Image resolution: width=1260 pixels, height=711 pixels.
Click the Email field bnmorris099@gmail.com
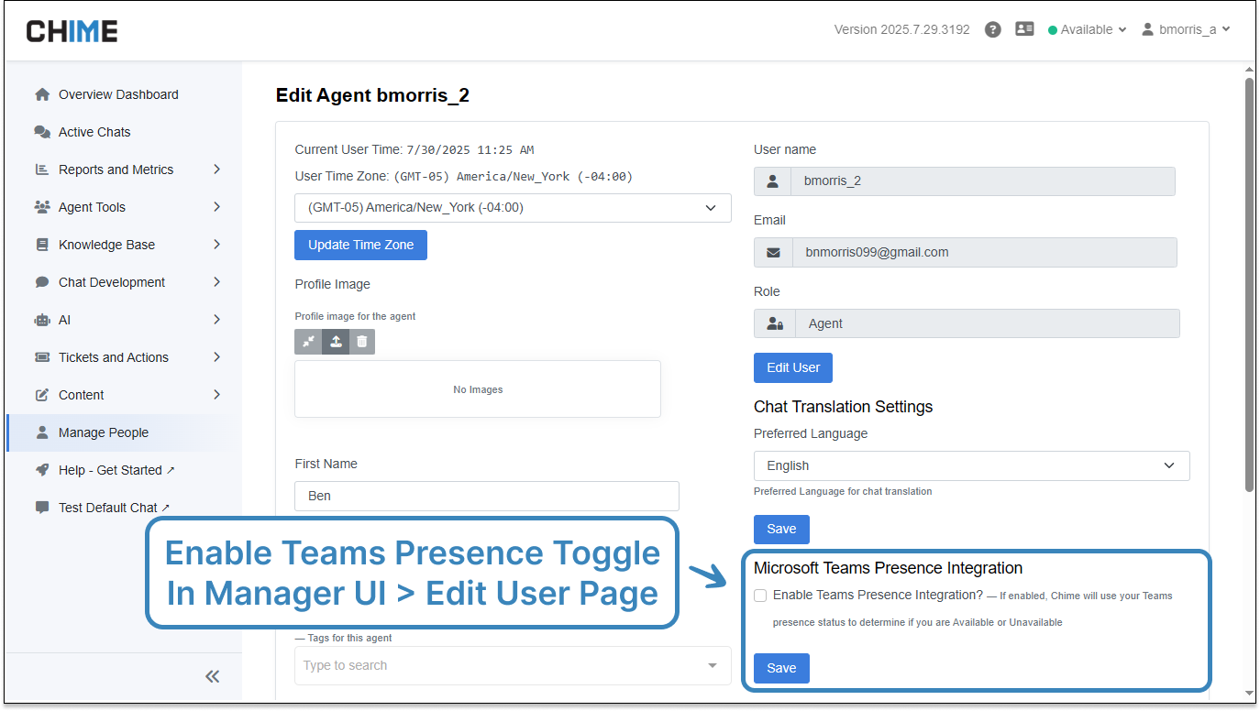point(985,253)
